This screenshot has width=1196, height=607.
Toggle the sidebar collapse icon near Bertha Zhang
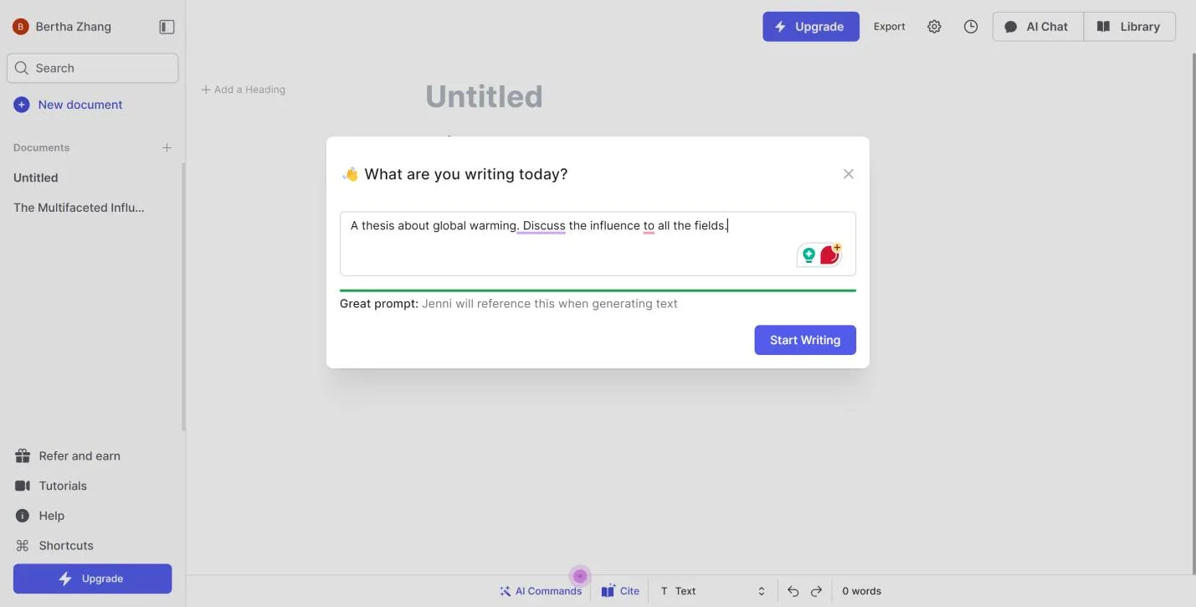(167, 26)
